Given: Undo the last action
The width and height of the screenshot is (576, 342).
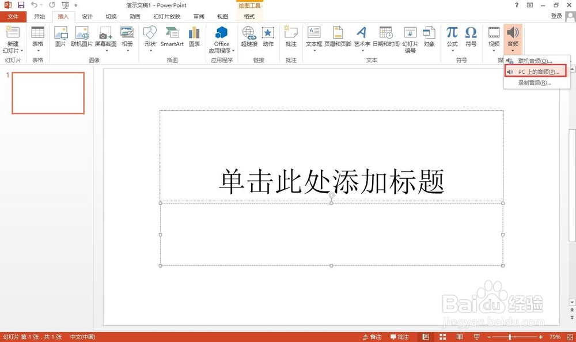Looking at the screenshot, I should [34, 5].
